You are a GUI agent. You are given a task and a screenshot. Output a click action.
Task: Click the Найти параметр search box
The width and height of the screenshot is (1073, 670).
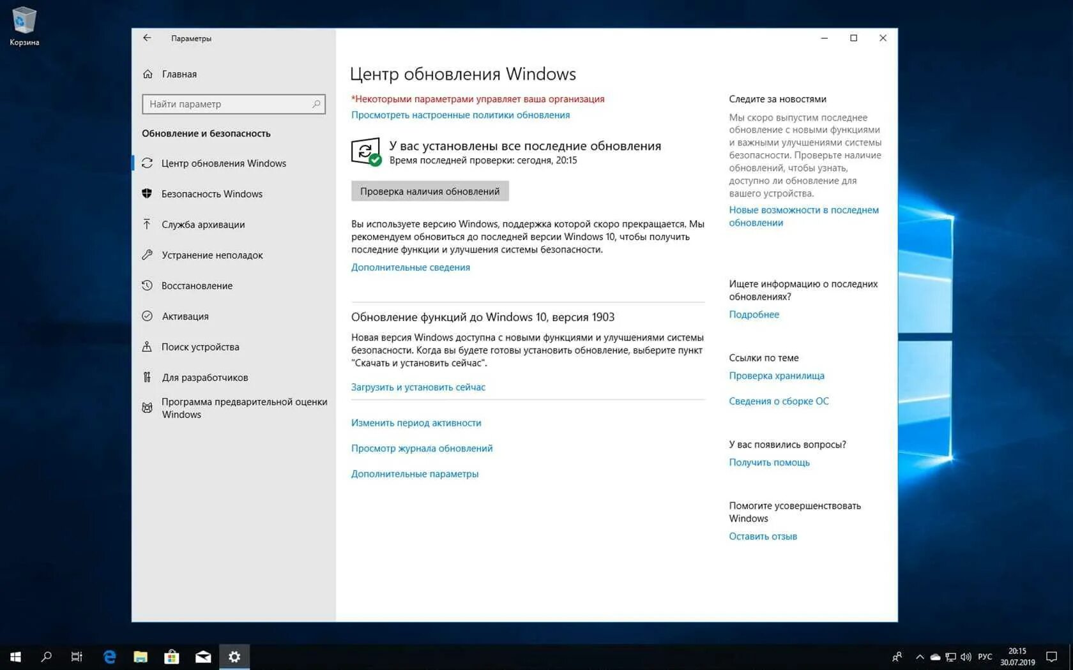234,104
